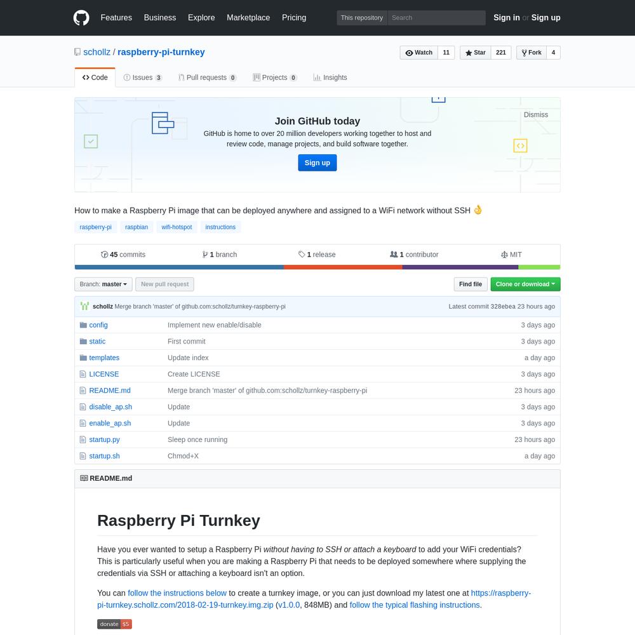Click the schollz avatar in commit bar

(x=84, y=306)
